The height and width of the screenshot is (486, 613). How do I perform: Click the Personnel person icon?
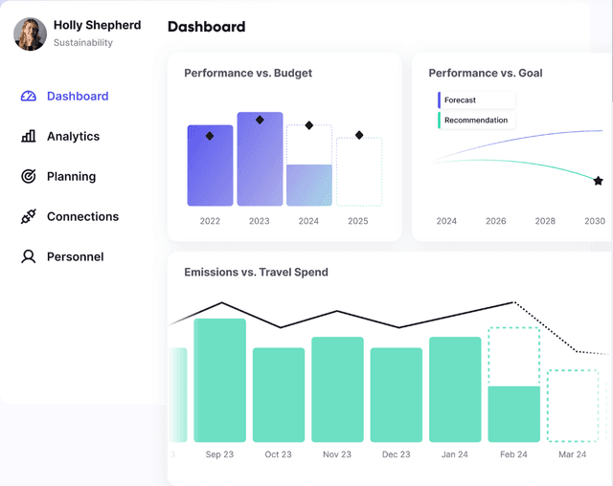click(x=28, y=256)
